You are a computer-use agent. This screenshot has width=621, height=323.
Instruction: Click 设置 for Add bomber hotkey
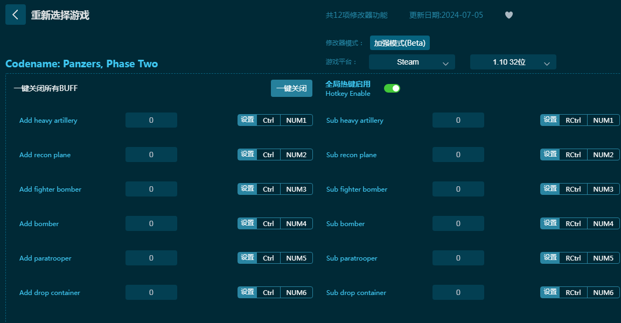point(248,223)
